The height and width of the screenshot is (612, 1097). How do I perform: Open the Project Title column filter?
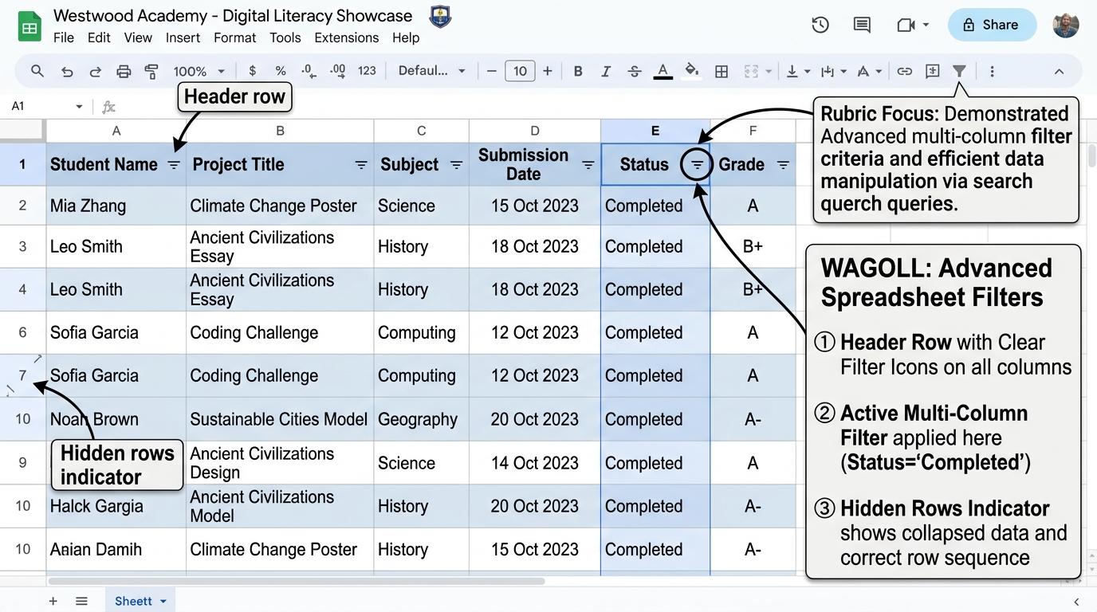361,165
